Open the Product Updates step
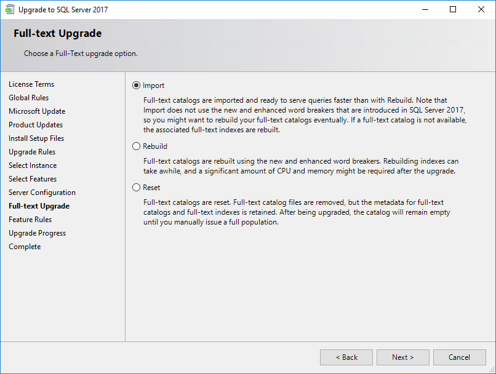 36,125
